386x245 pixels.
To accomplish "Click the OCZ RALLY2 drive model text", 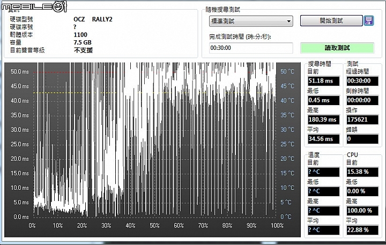I will pos(93,19).
